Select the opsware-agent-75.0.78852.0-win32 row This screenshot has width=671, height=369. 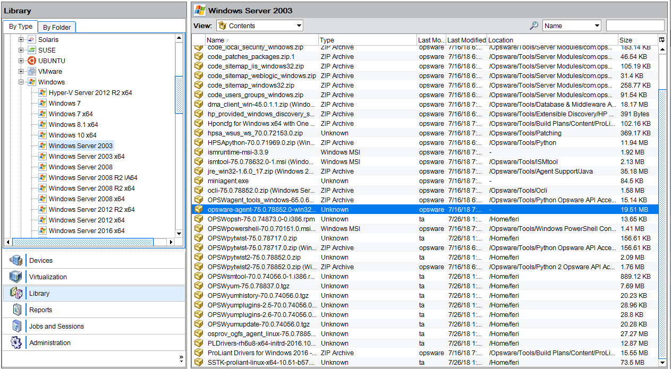[x=425, y=209]
